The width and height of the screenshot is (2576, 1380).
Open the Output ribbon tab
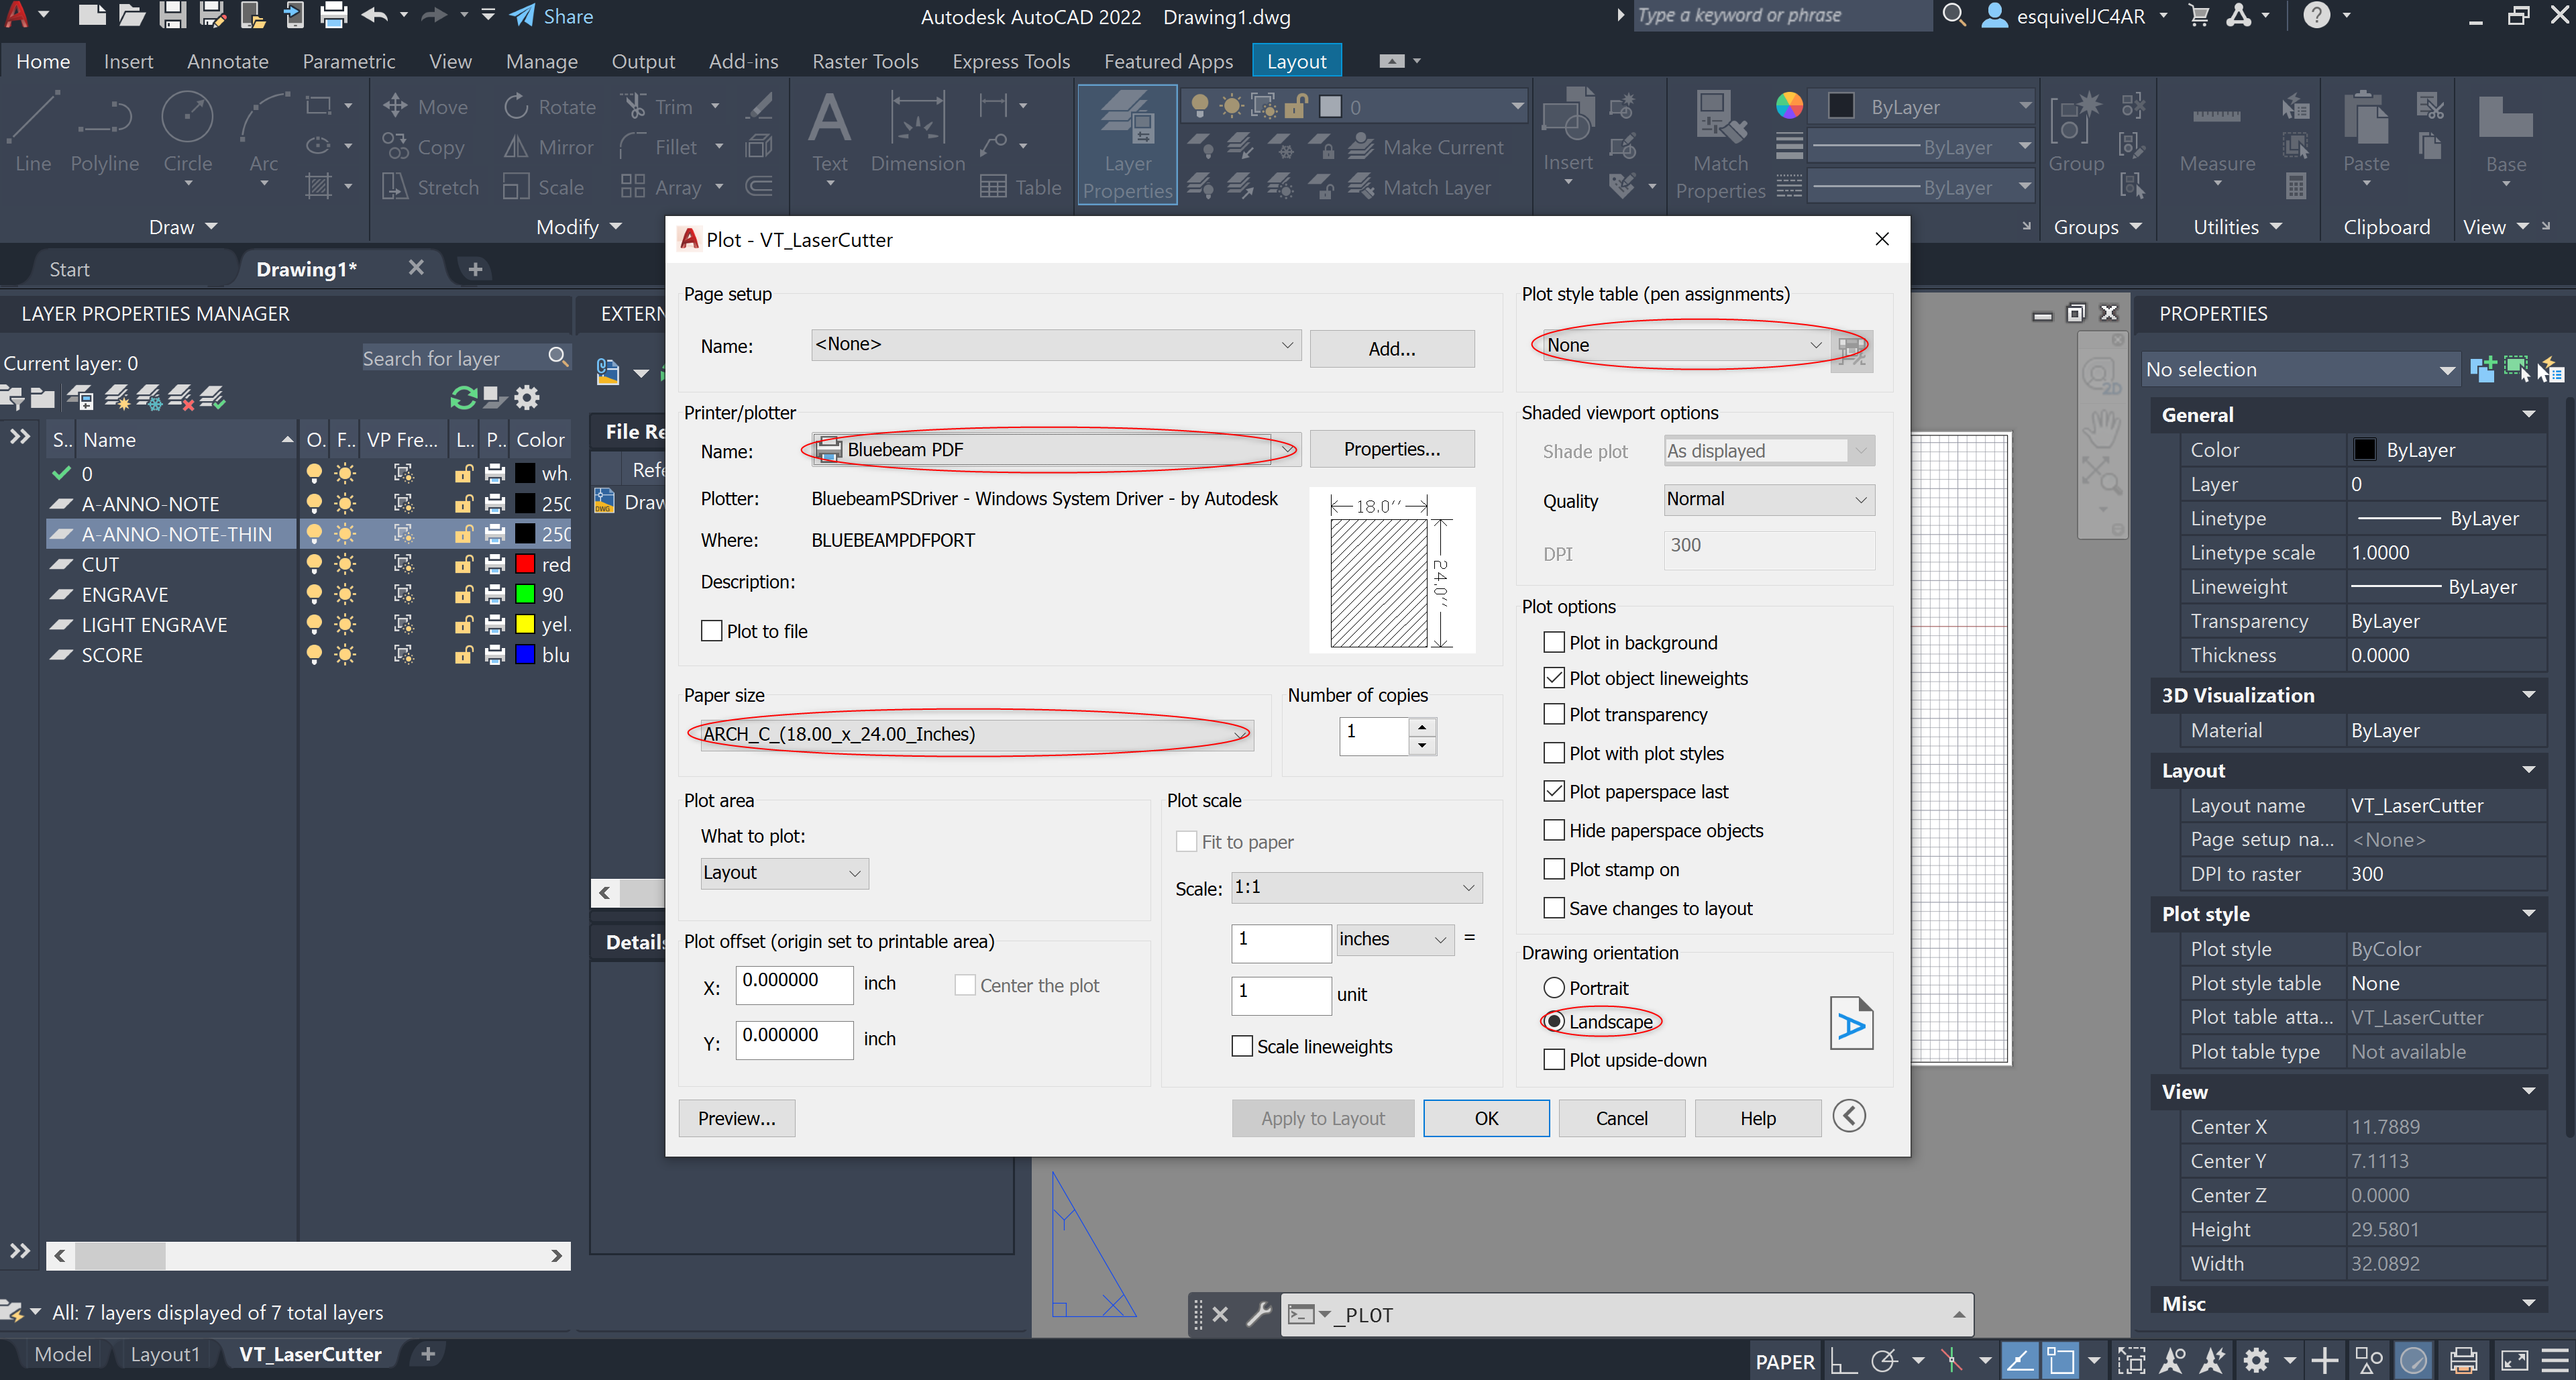pyautogui.click(x=643, y=61)
